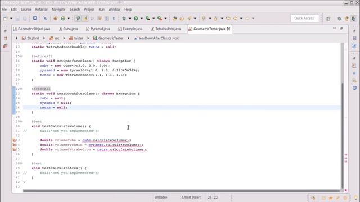Switch to Example.java editor tab

tap(130, 29)
